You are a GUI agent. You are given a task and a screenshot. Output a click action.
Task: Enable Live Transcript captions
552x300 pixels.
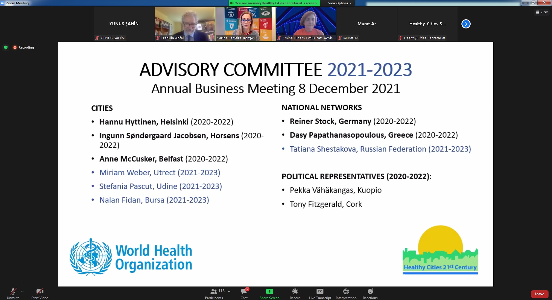(320, 293)
